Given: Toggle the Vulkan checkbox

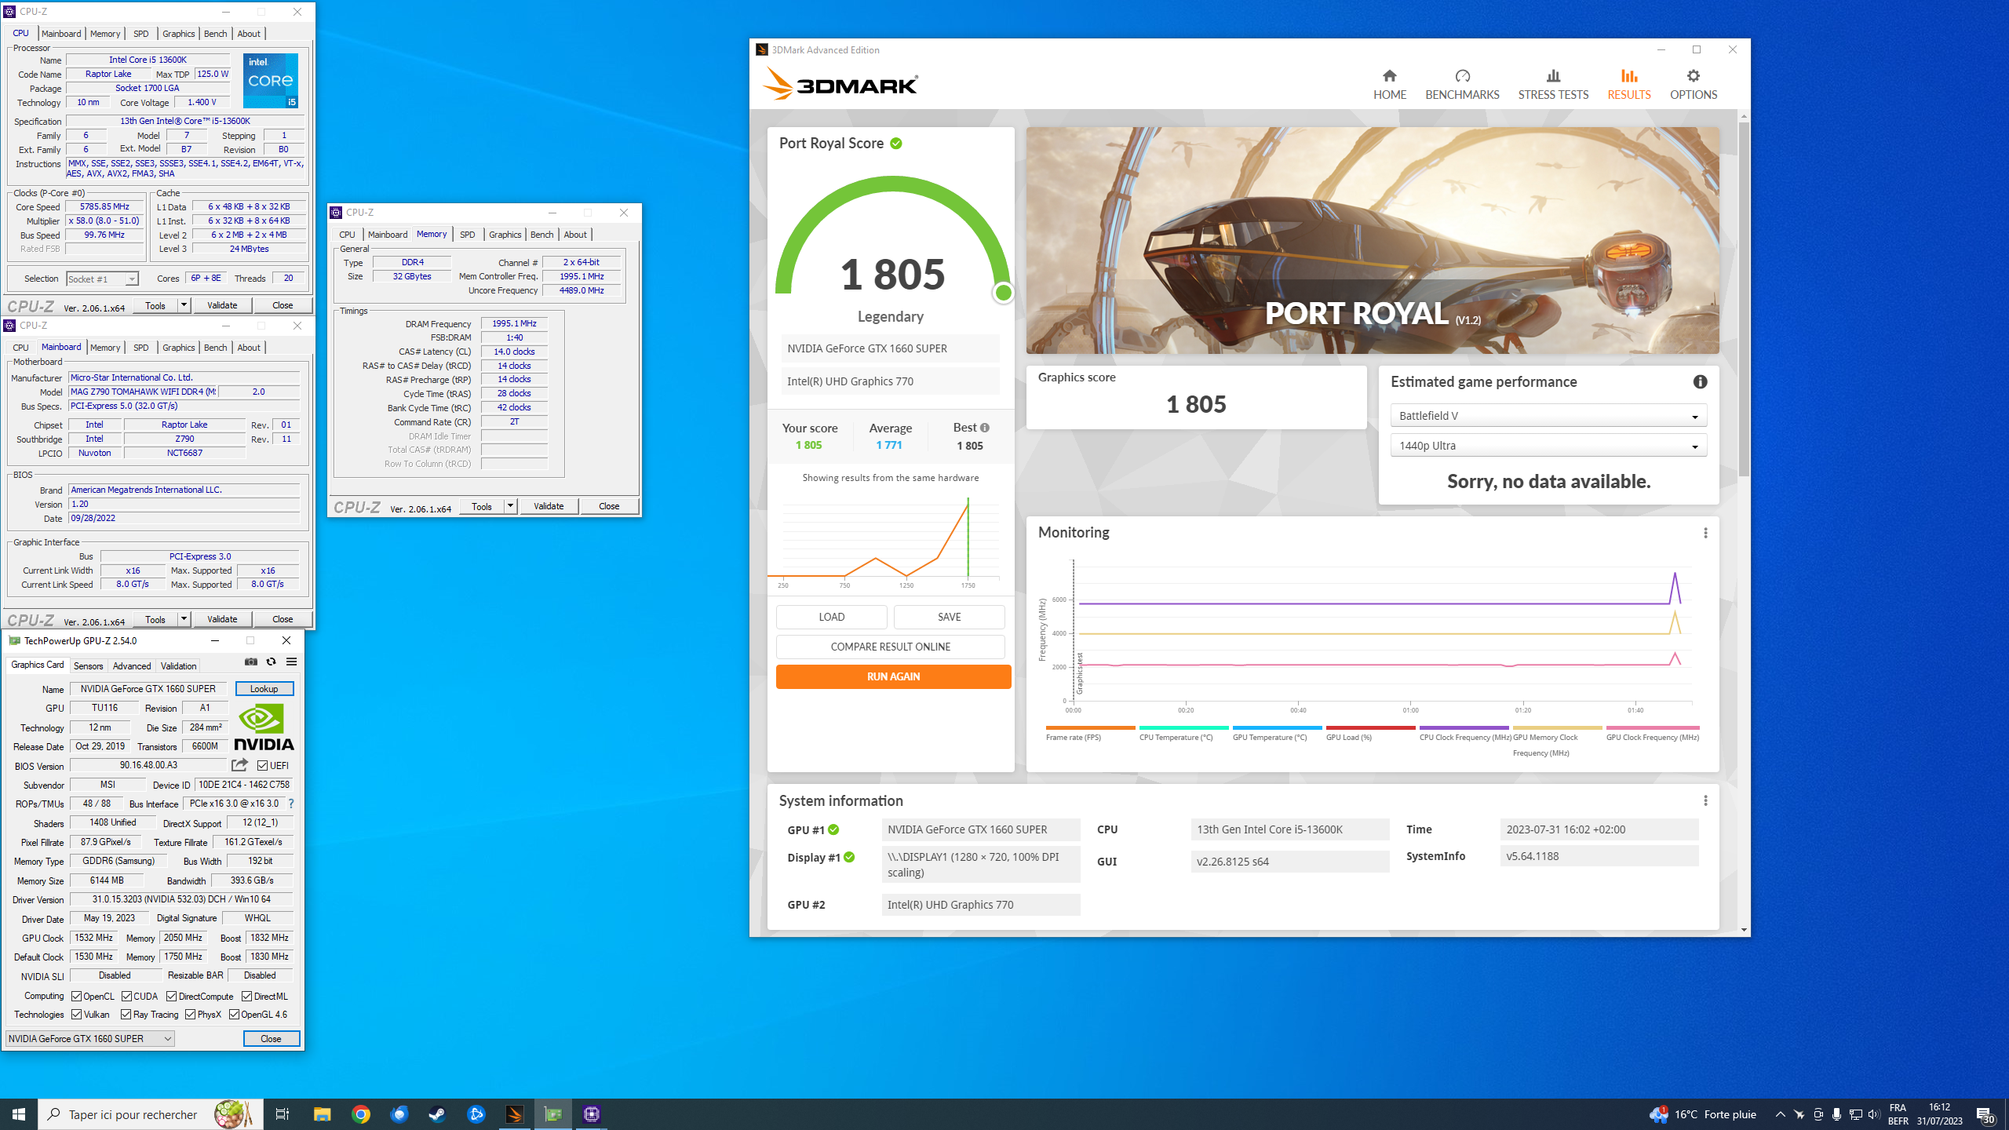Looking at the screenshot, I should (77, 1015).
